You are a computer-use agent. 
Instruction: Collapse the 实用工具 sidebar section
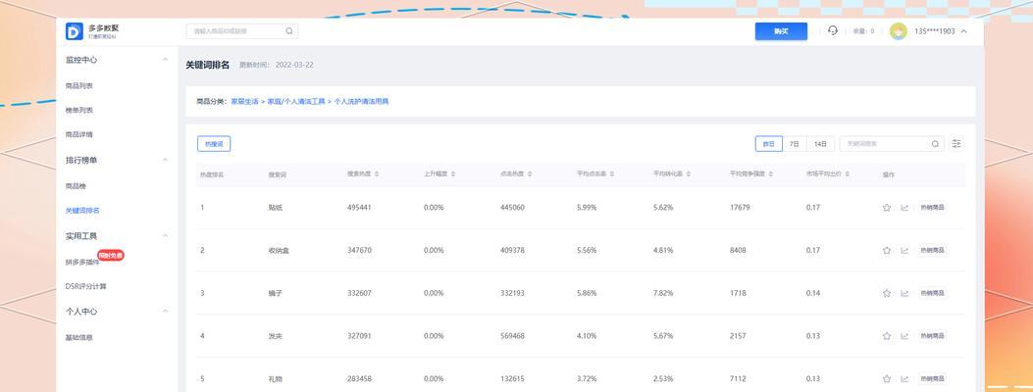tap(166, 235)
